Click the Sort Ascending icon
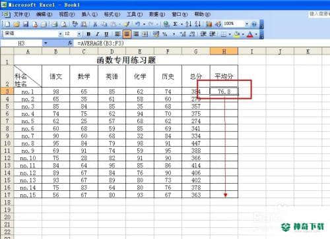Screen dimensions: 330x239 tap(188, 24)
